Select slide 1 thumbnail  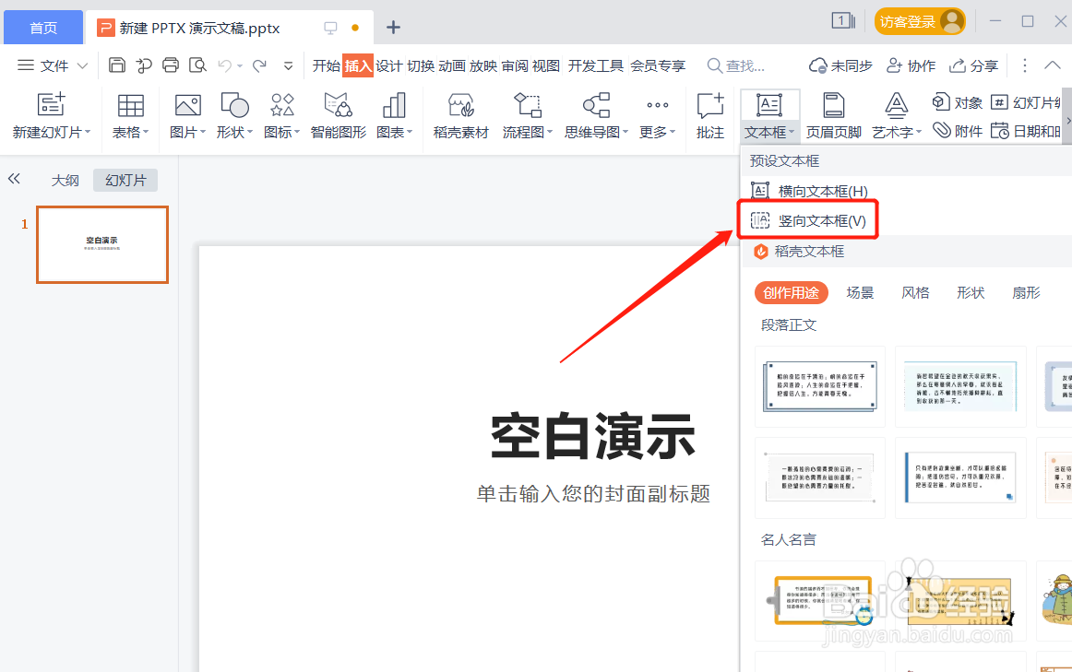[x=102, y=244]
